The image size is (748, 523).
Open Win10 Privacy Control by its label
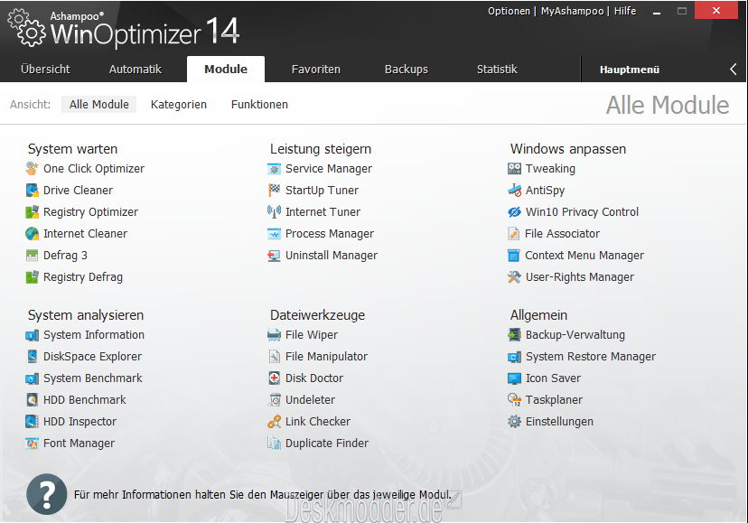pyautogui.click(x=582, y=212)
